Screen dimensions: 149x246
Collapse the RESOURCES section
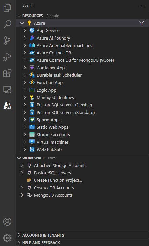(x=19, y=16)
